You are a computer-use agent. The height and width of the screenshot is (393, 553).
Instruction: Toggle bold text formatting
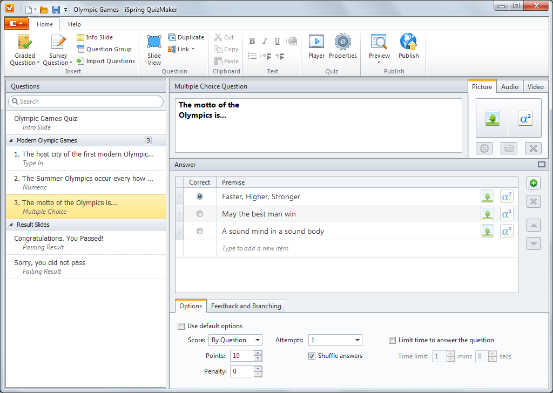[252, 41]
